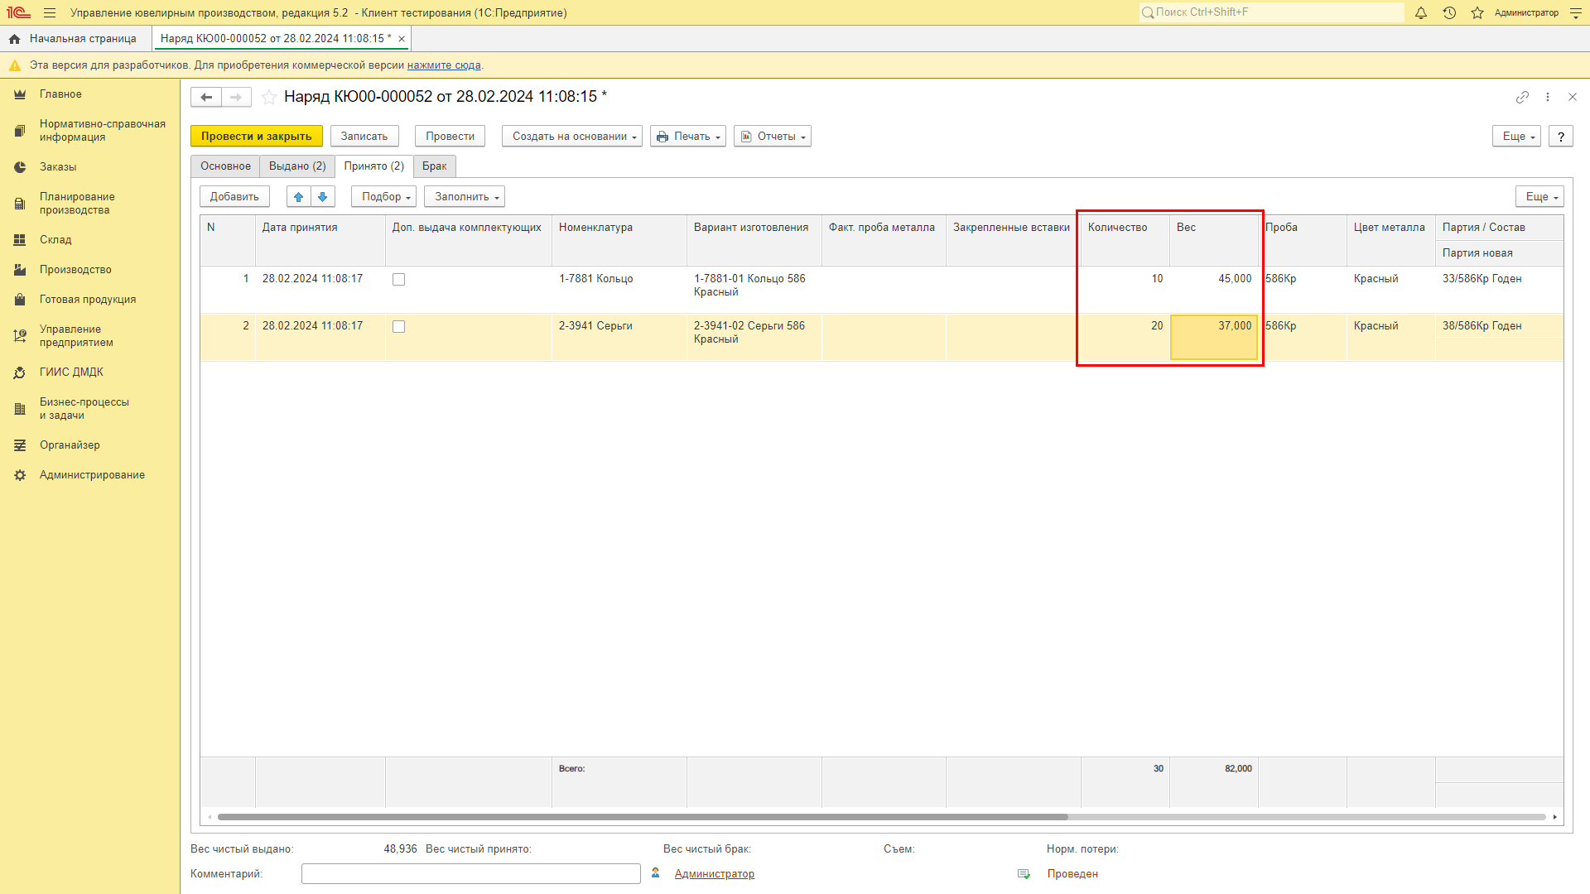Click the home icon of Начальная страница
1590x894 pixels.
[x=14, y=39]
